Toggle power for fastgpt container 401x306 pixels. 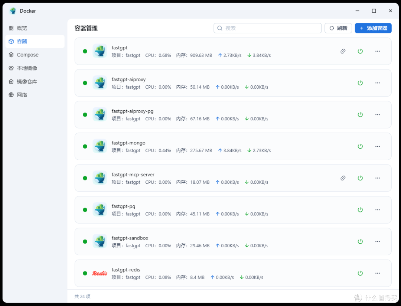(360, 51)
